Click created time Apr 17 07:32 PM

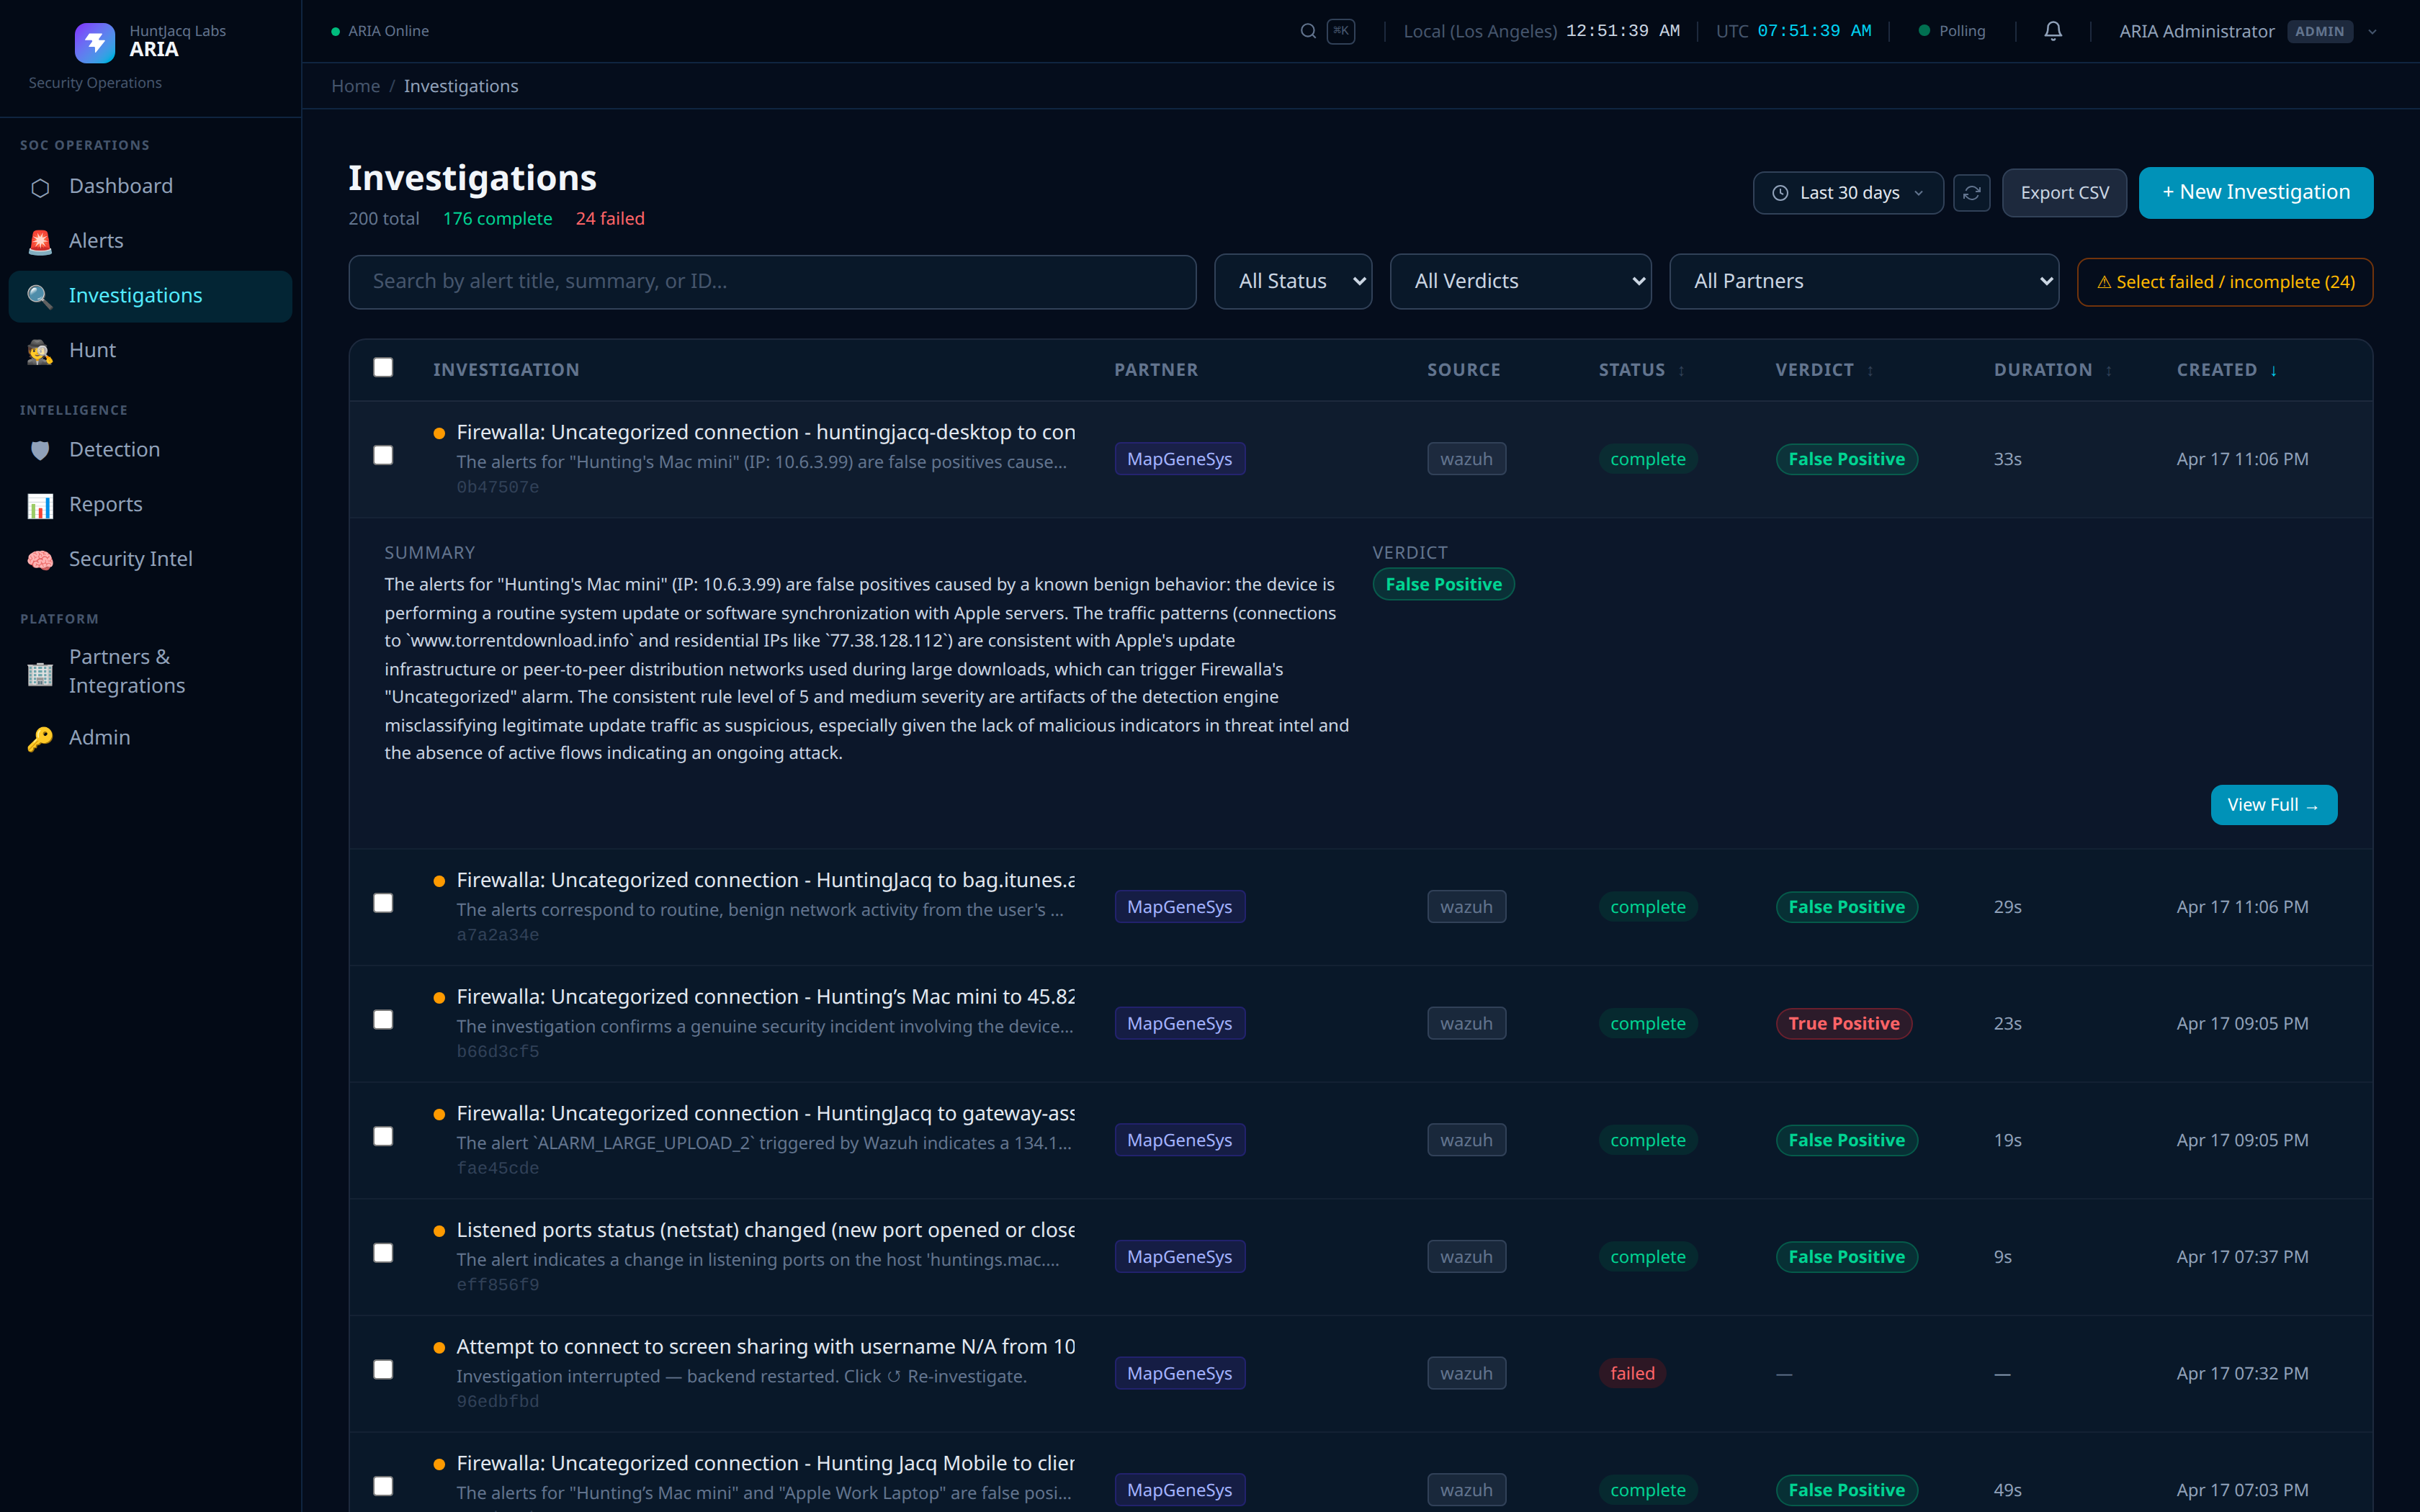tap(2243, 1373)
